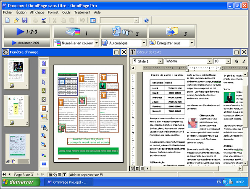Open the Aide menu
Viewport: 250px width, 189px height.
click(x=97, y=13)
